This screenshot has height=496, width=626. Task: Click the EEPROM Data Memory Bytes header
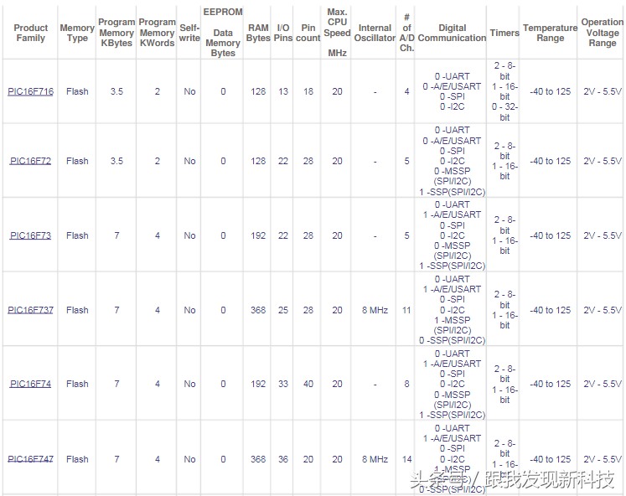tap(223, 33)
